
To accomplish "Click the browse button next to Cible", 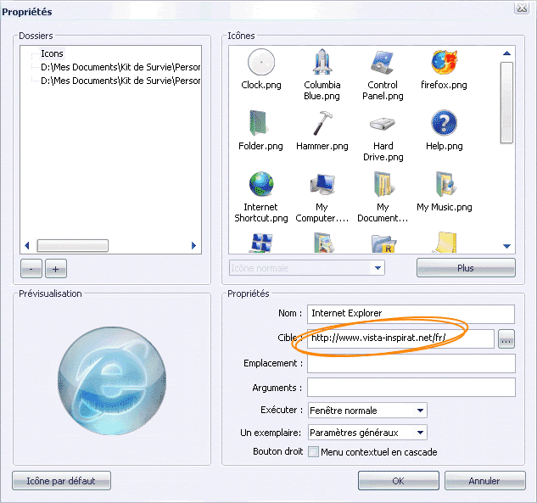I will pos(506,340).
